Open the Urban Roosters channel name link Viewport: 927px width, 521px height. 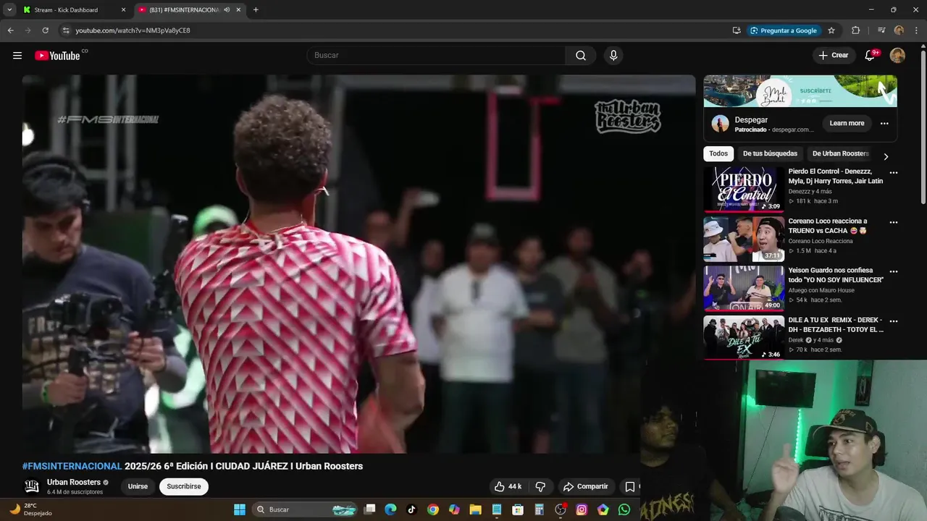pos(74,482)
